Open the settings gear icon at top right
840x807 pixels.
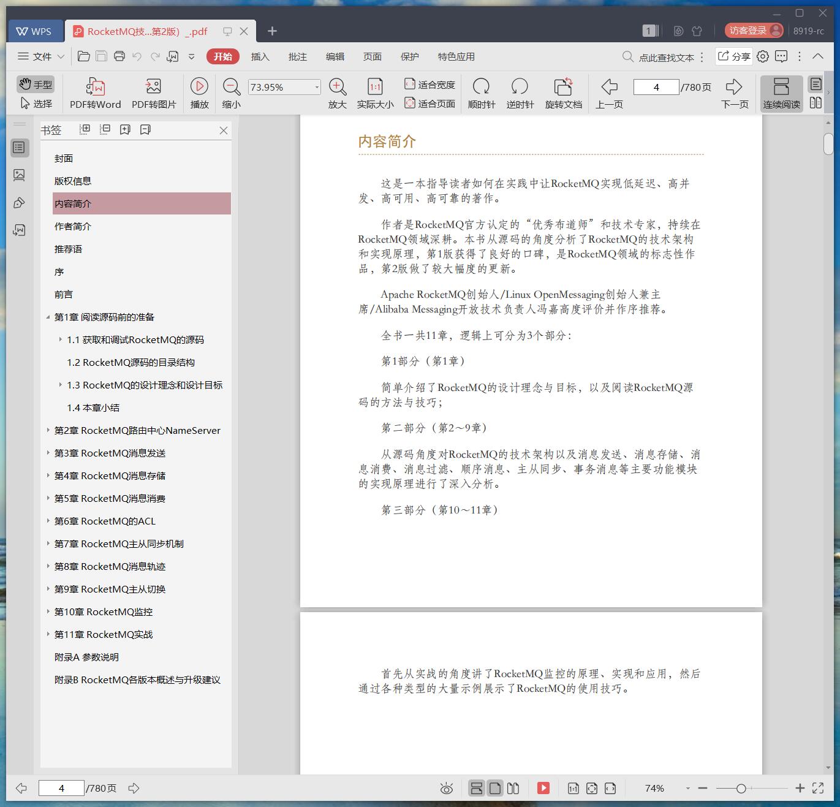763,56
